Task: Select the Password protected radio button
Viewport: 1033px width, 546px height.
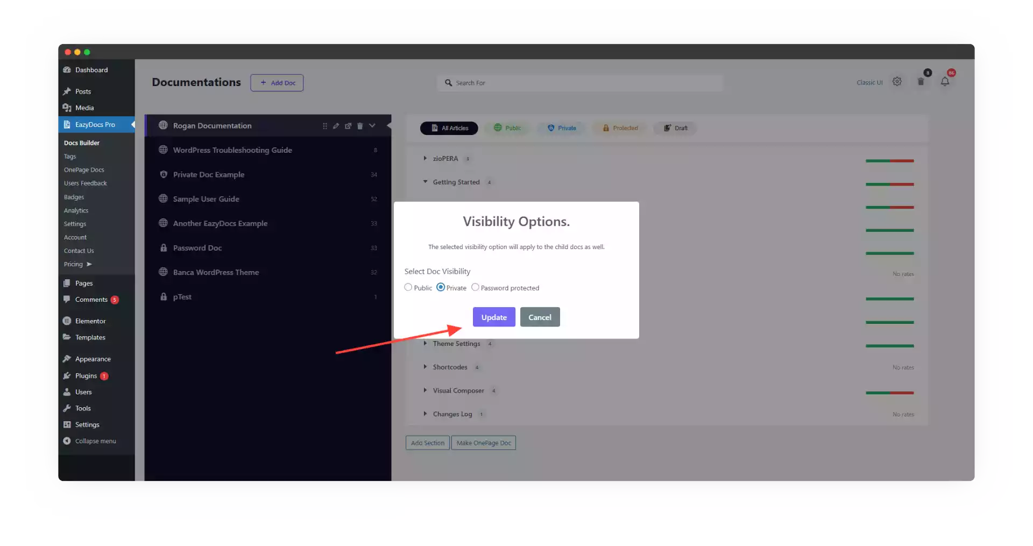Action: pyautogui.click(x=475, y=287)
